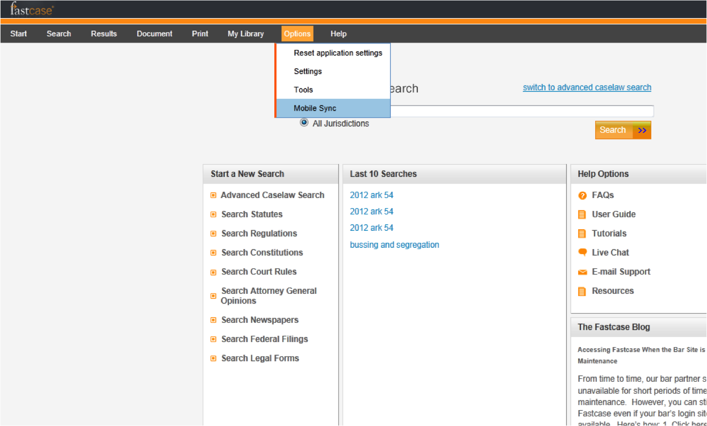Open the Help menu in navigation bar

coord(338,34)
